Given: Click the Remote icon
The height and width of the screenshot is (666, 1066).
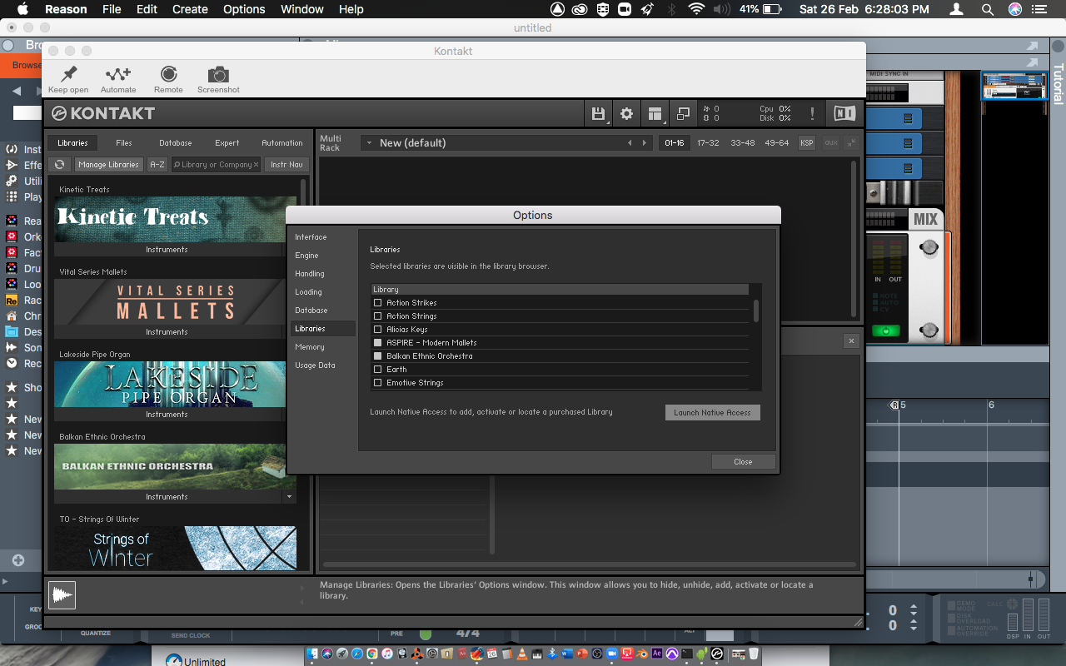Looking at the screenshot, I should 168,75.
